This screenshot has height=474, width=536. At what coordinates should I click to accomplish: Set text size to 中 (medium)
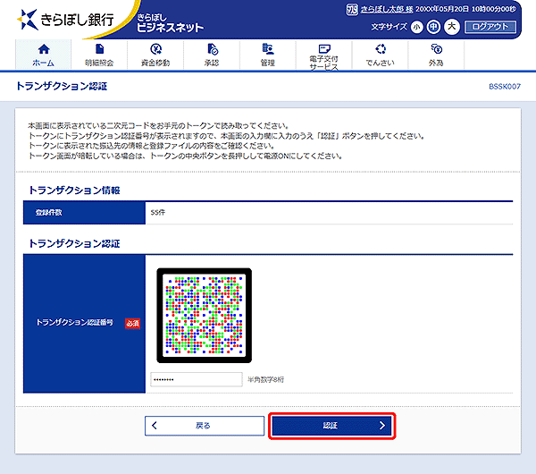433,27
